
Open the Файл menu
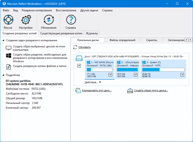click(x=6, y=10)
